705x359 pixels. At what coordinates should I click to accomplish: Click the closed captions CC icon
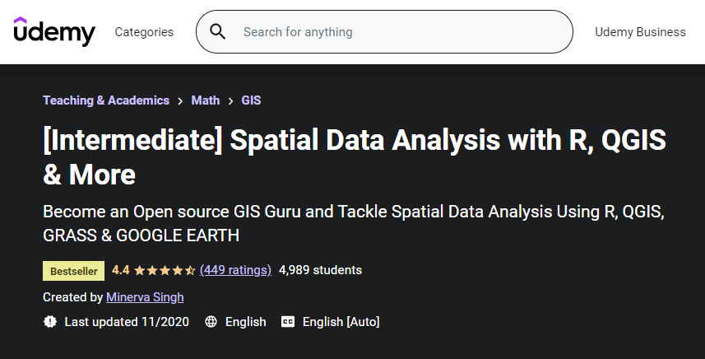pos(288,322)
